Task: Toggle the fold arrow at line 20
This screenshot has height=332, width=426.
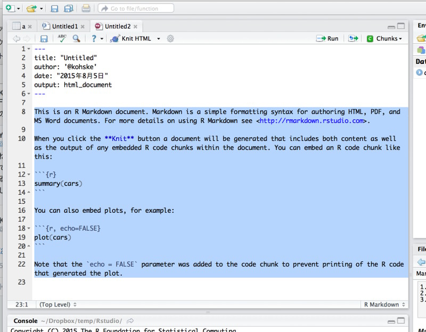Action: [x=29, y=246]
